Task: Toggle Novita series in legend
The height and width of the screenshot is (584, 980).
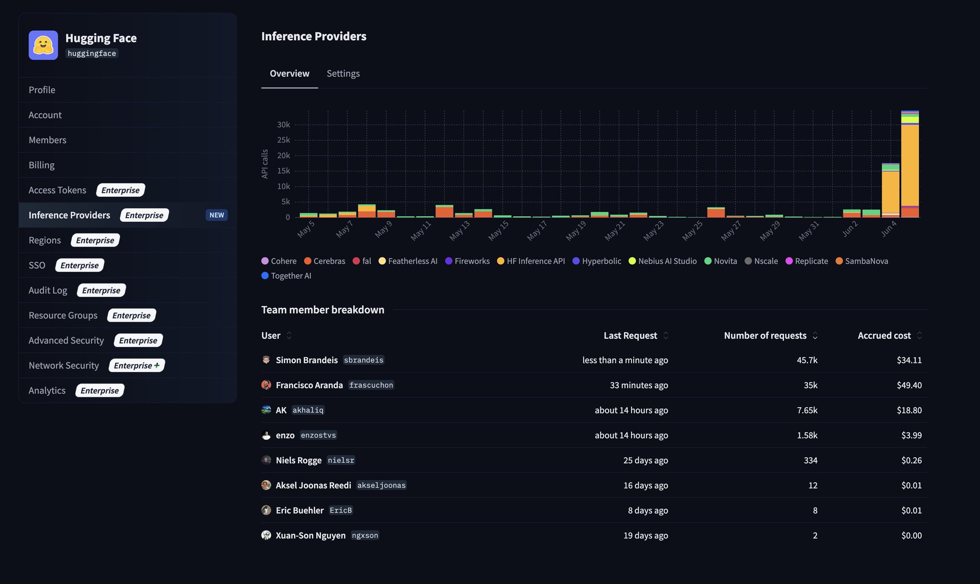Action: coord(721,261)
